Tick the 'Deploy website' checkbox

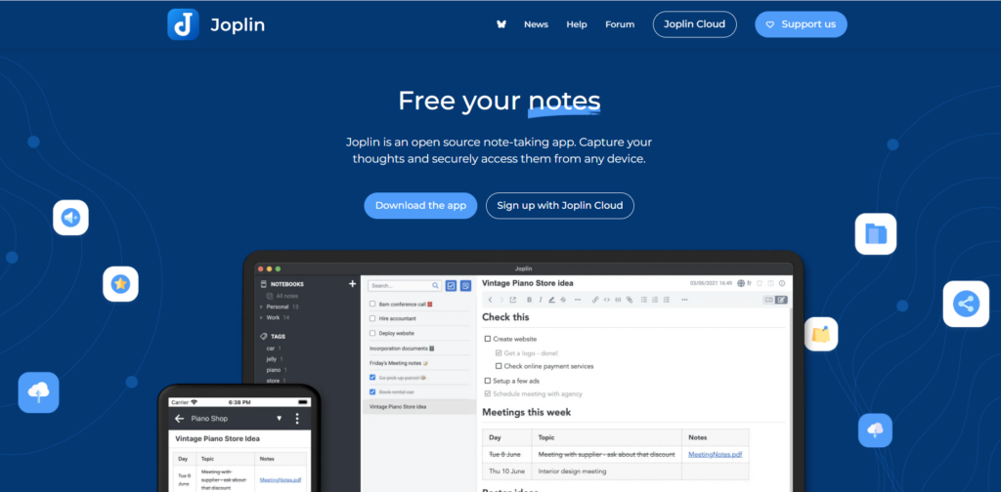pyautogui.click(x=372, y=333)
